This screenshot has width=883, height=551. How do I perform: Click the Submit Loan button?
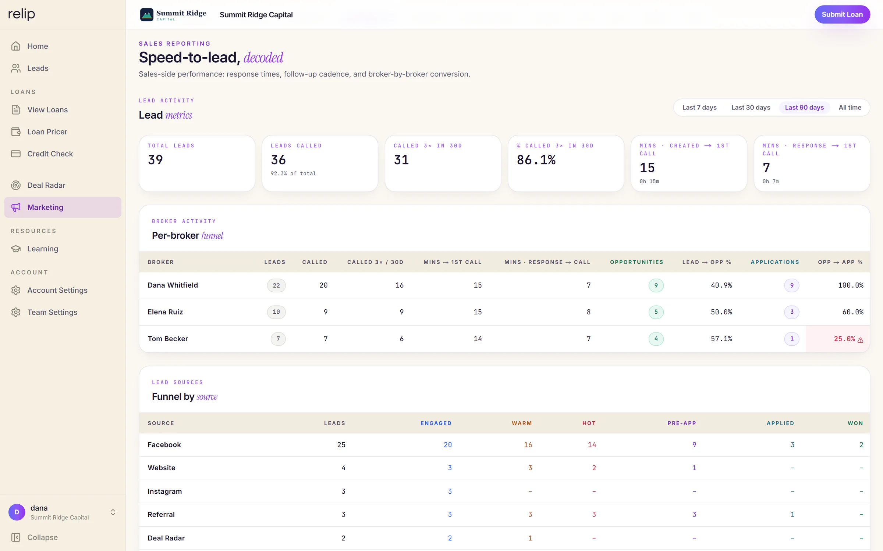842,14
